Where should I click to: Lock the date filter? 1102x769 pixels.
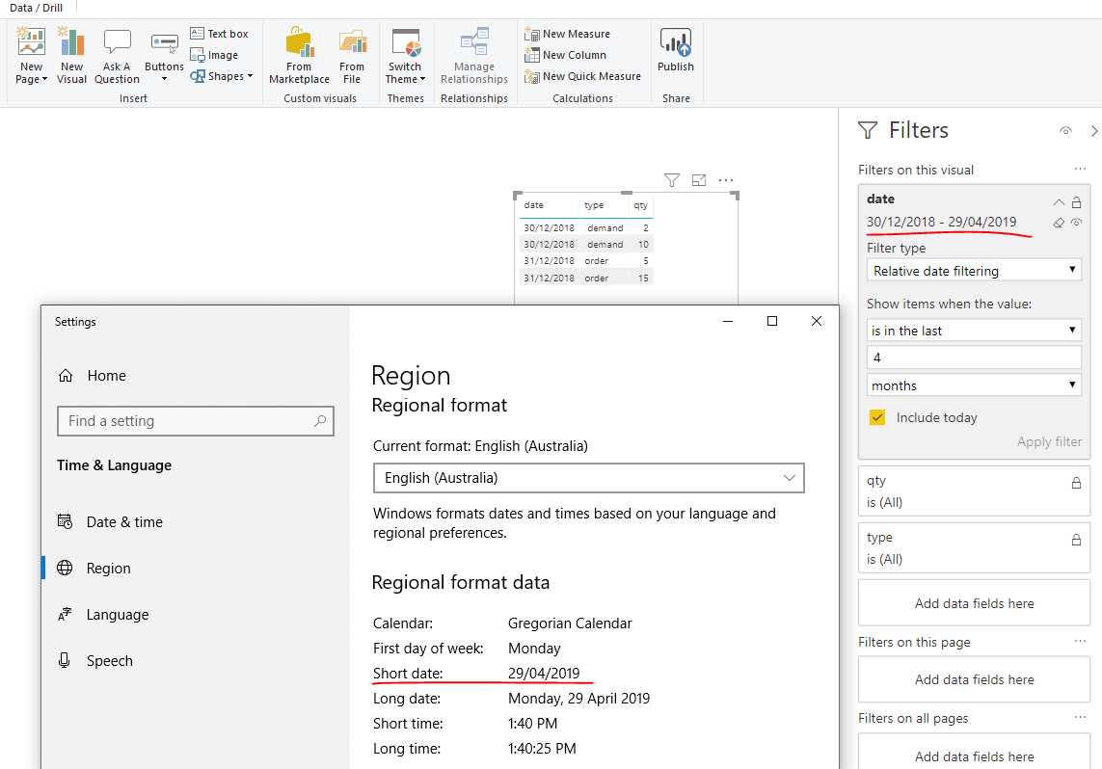pyautogui.click(x=1076, y=202)
